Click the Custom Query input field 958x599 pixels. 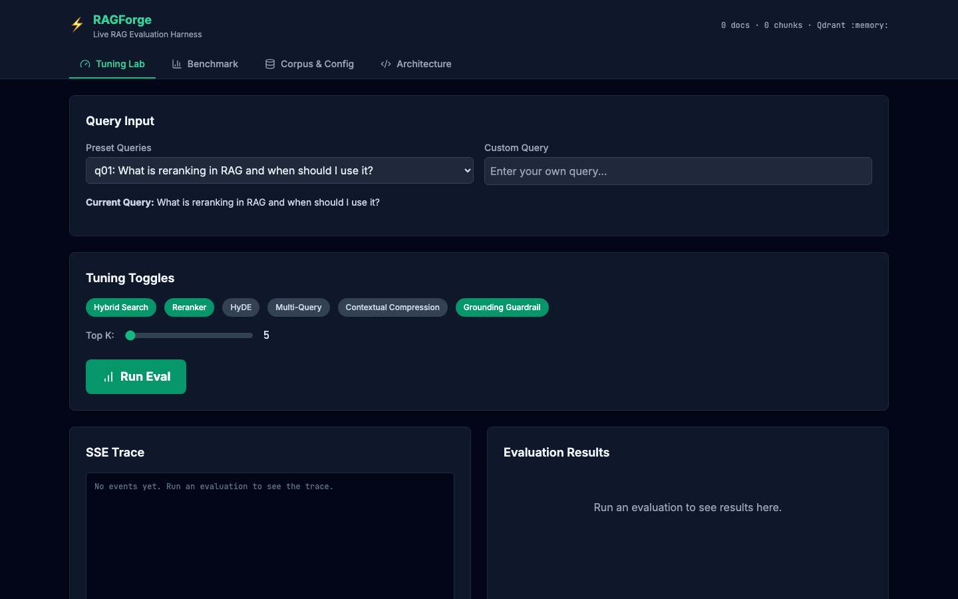(x=678, y=171)
